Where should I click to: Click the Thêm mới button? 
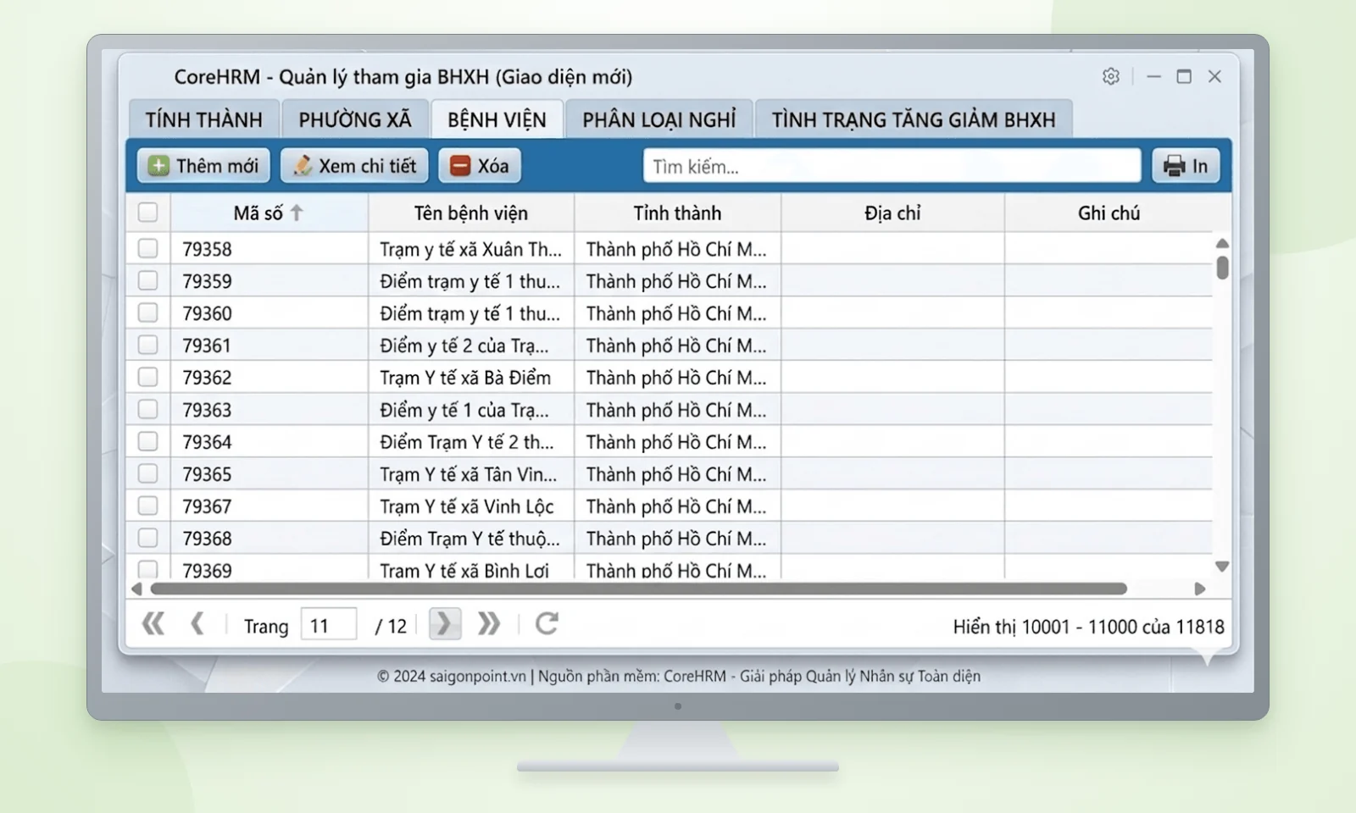(203, 166)
